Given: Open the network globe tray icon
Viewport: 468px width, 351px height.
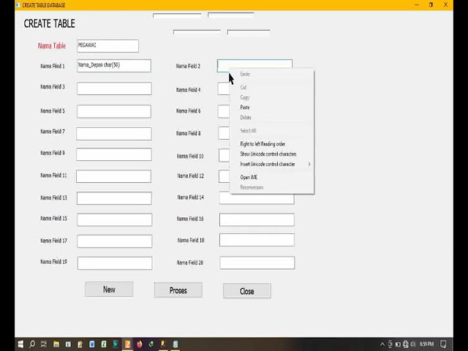Looking at the screenshot, I should click(x=405, y=344).
